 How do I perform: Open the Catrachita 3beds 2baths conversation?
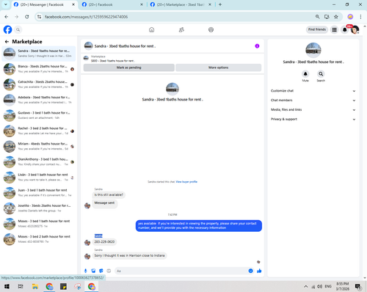pyautogui.click(x=39, y=84)
